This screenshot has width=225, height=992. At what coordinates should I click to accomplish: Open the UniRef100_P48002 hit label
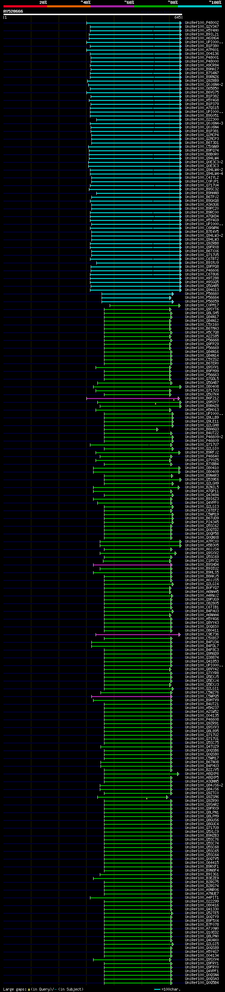[201, 23]
